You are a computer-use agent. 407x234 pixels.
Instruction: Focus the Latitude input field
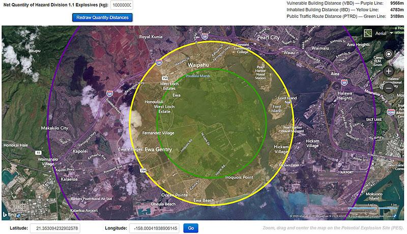pos(55,228)
